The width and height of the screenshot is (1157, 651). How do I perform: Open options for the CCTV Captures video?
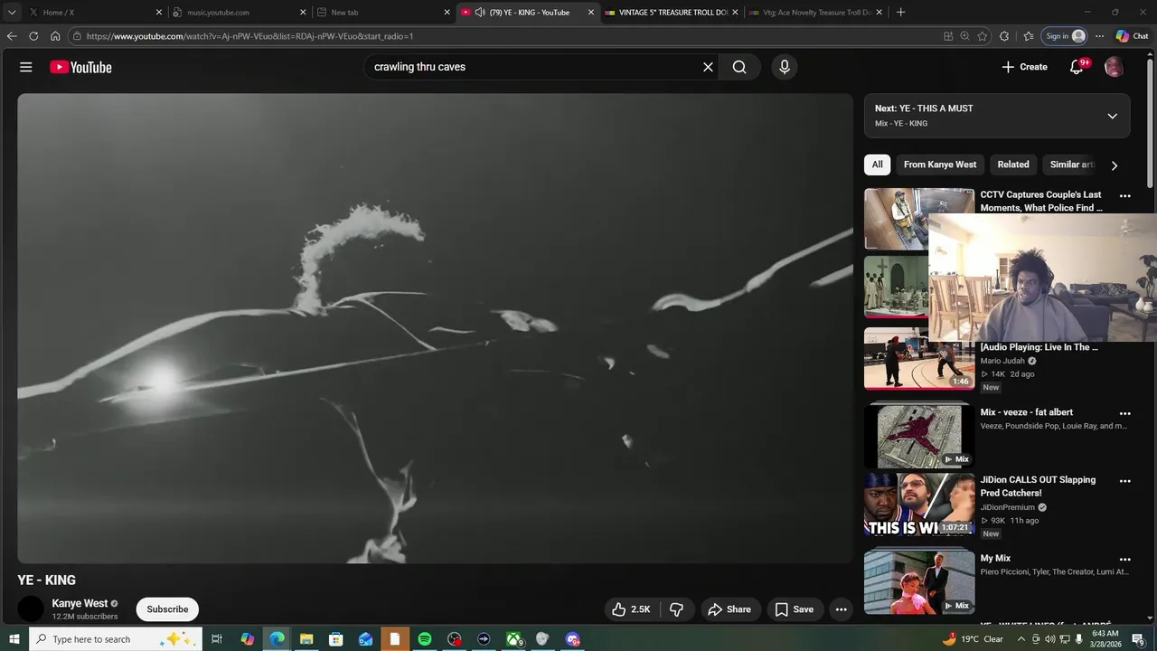click(x=1124, y=195)
